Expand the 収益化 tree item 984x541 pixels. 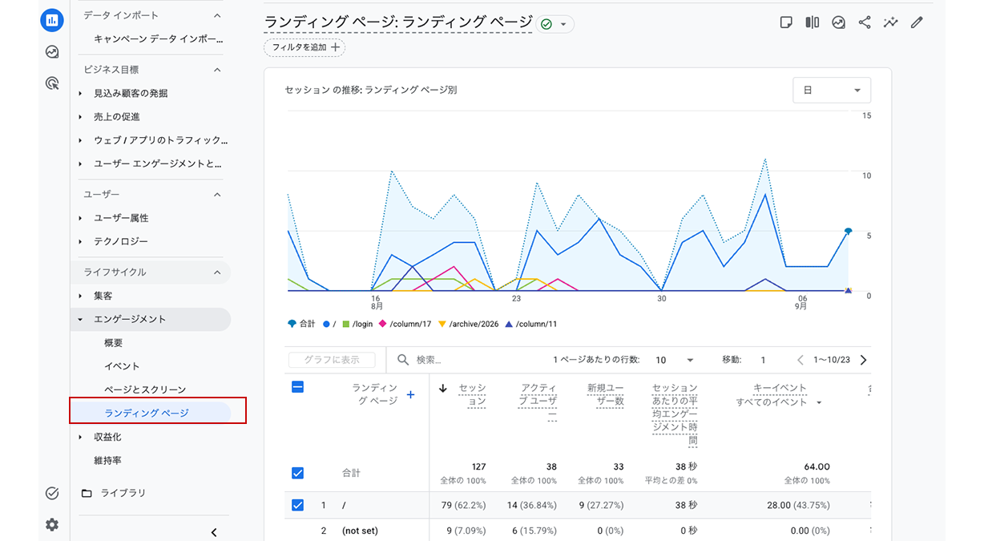coord(80,437)
